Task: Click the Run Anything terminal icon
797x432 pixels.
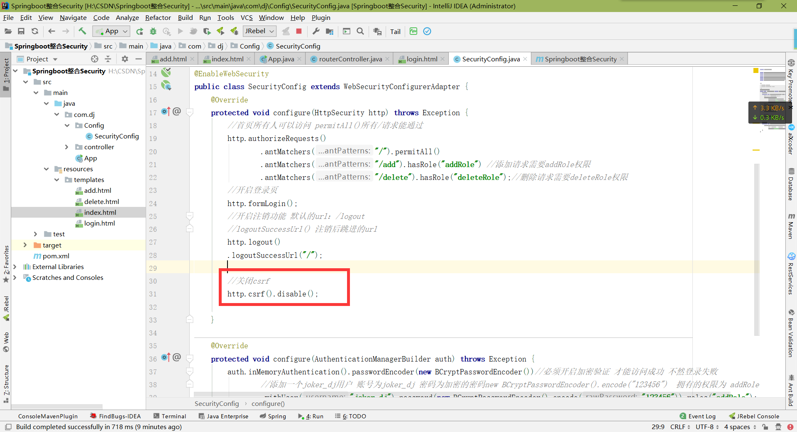Action: [x=347, y=31]
